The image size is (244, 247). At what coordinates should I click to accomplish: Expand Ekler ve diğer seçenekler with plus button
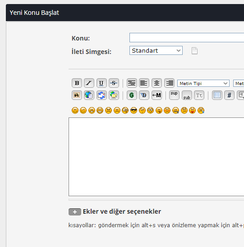(75, 212)
